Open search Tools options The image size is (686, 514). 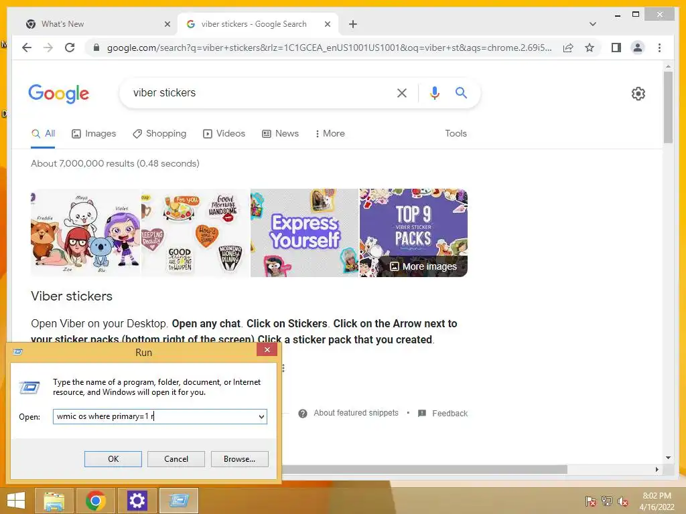coord(456,134)
